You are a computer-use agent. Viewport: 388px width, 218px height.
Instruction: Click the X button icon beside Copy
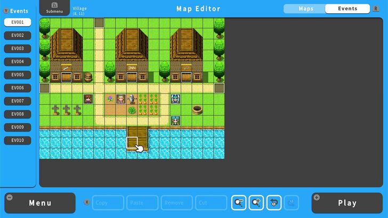[87, 202]
